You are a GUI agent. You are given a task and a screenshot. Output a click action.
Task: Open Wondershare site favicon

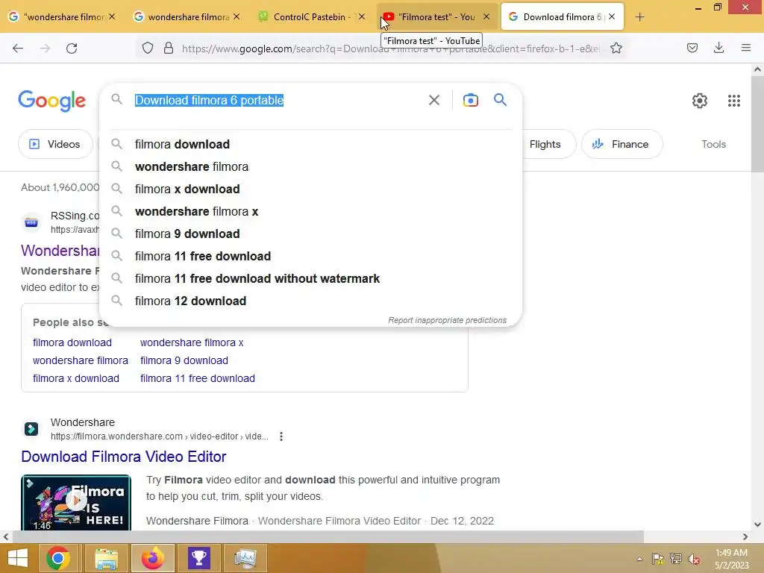point(31,429)
